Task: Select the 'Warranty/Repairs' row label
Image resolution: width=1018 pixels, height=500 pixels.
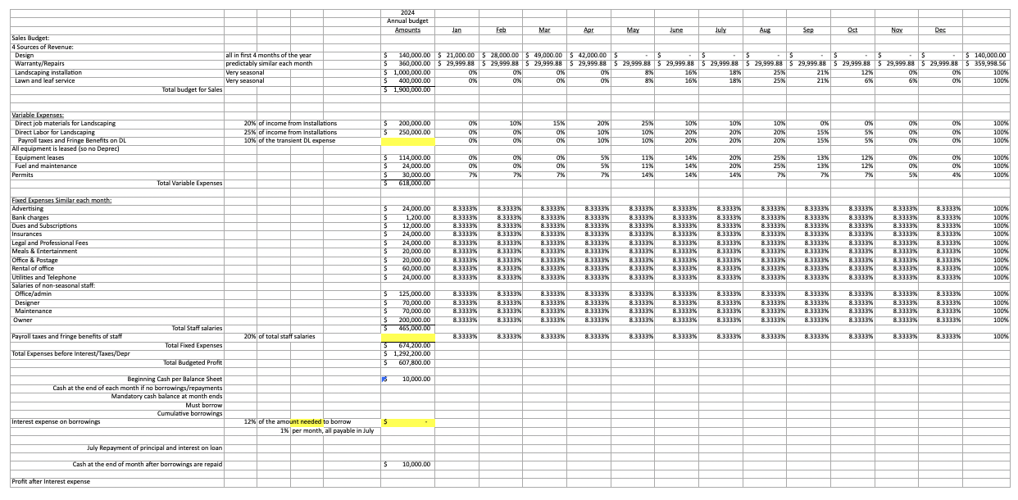Action: click(39, 63)
